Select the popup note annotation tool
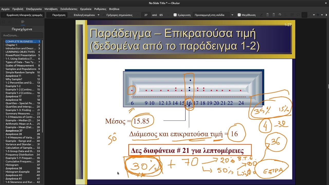The height and width of the screenshot is (185, 329). pos(298,15)
